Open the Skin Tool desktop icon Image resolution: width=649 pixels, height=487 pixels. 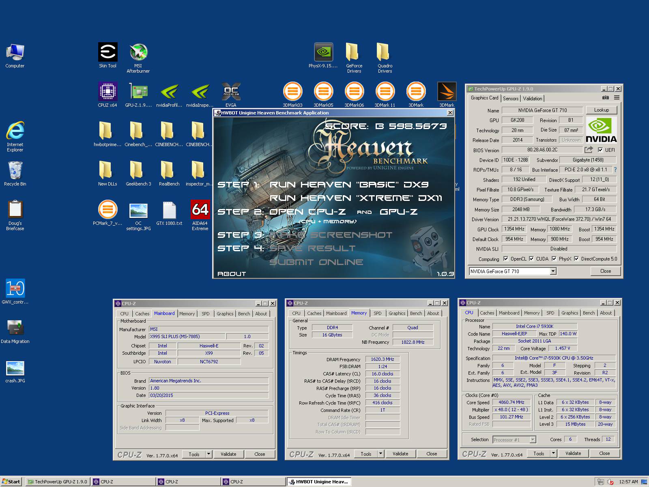[107, 55]
